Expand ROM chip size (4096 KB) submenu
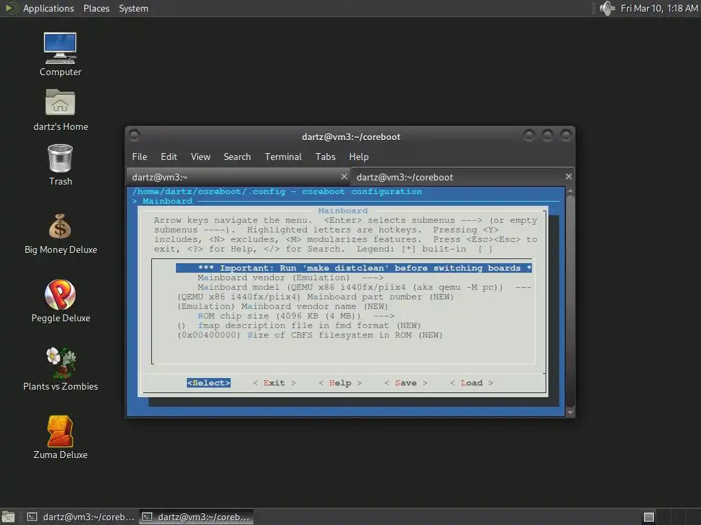Screen dimensions: 701x525 296,316
